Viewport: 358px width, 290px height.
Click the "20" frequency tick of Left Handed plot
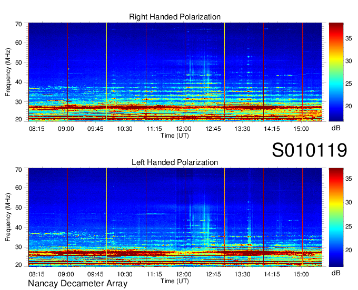(18, 265)
